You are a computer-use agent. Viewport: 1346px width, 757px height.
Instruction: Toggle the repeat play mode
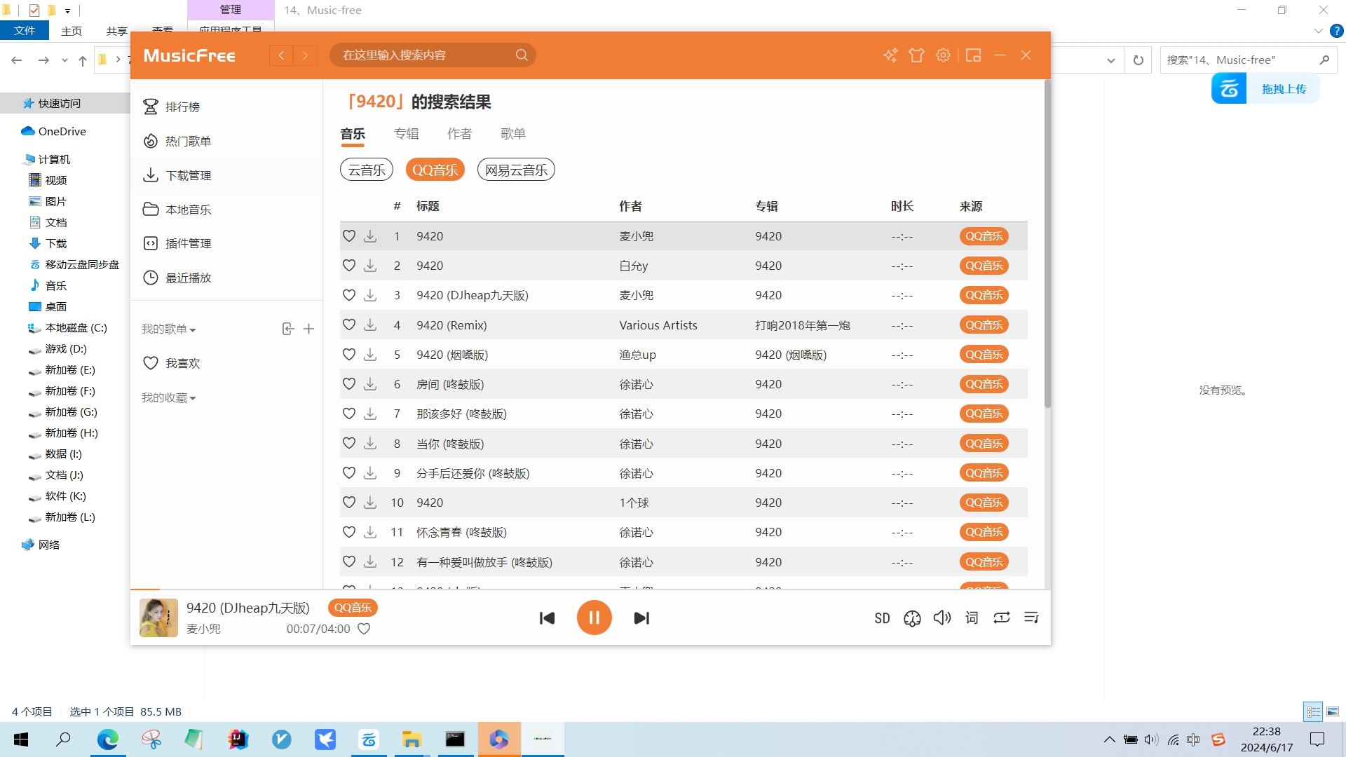point(1001,618)
